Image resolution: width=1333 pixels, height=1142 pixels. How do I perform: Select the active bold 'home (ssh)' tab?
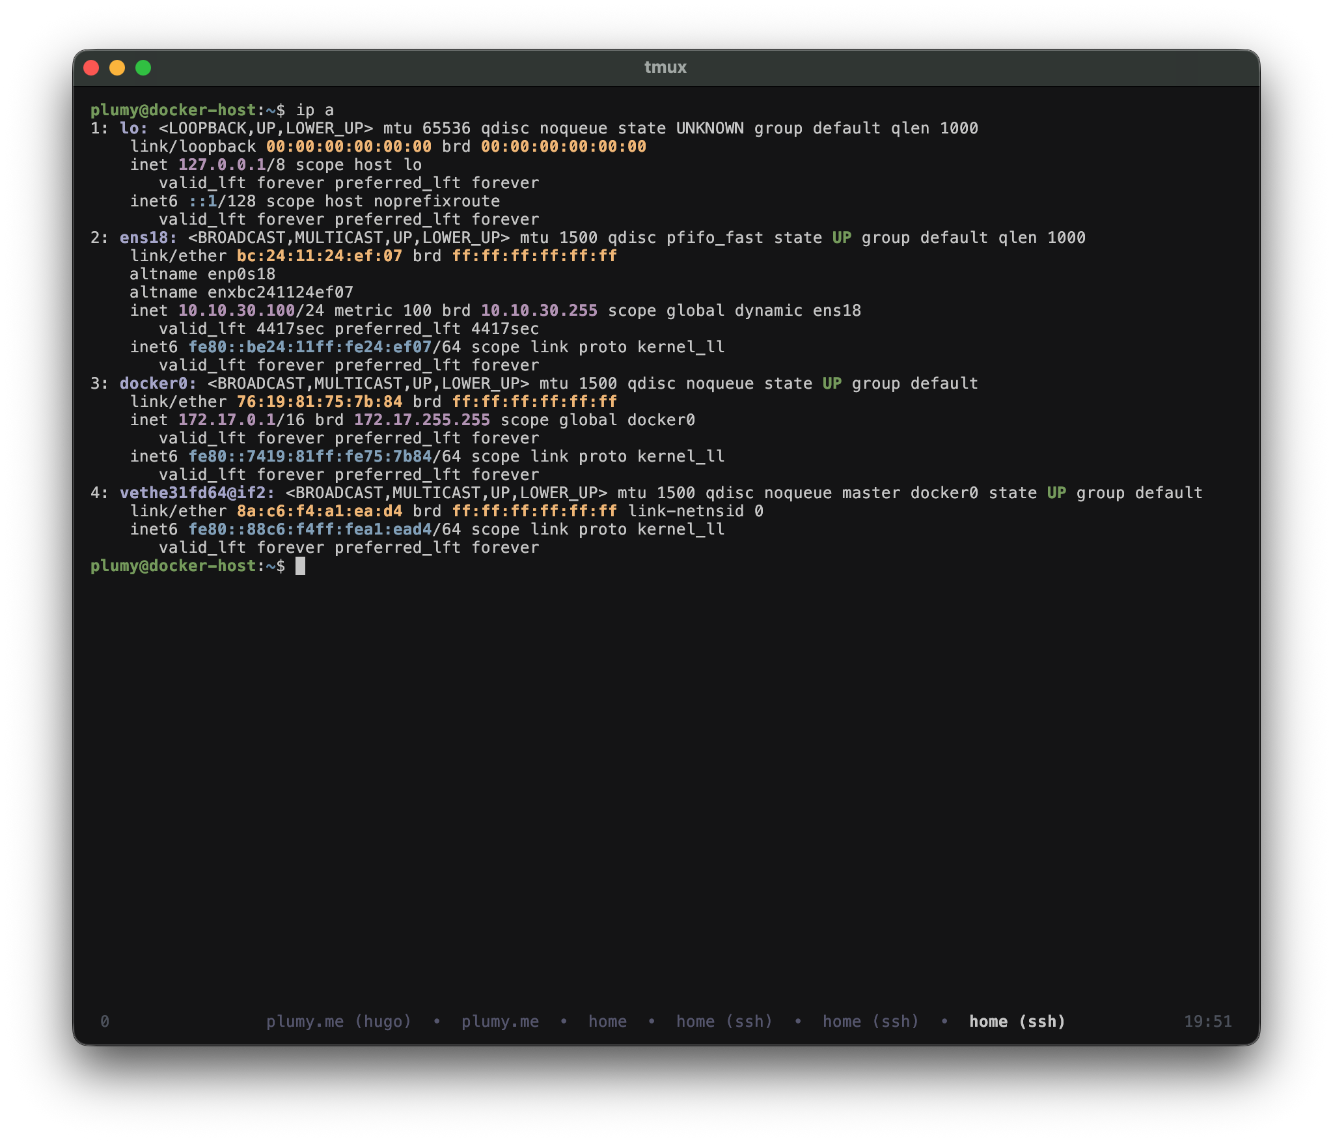point(1017,1021)
